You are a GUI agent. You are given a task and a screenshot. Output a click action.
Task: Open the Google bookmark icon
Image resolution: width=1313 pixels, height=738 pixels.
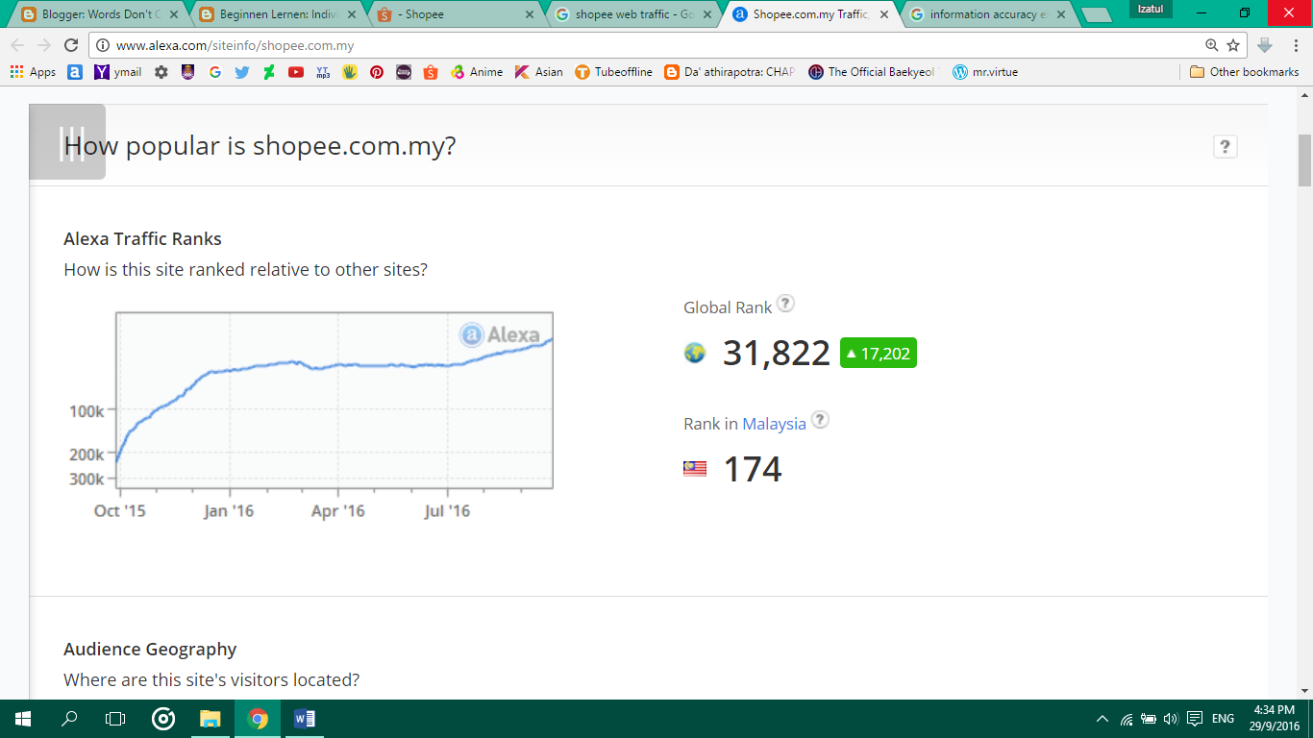pyautogui.click(x=214, y=72)
